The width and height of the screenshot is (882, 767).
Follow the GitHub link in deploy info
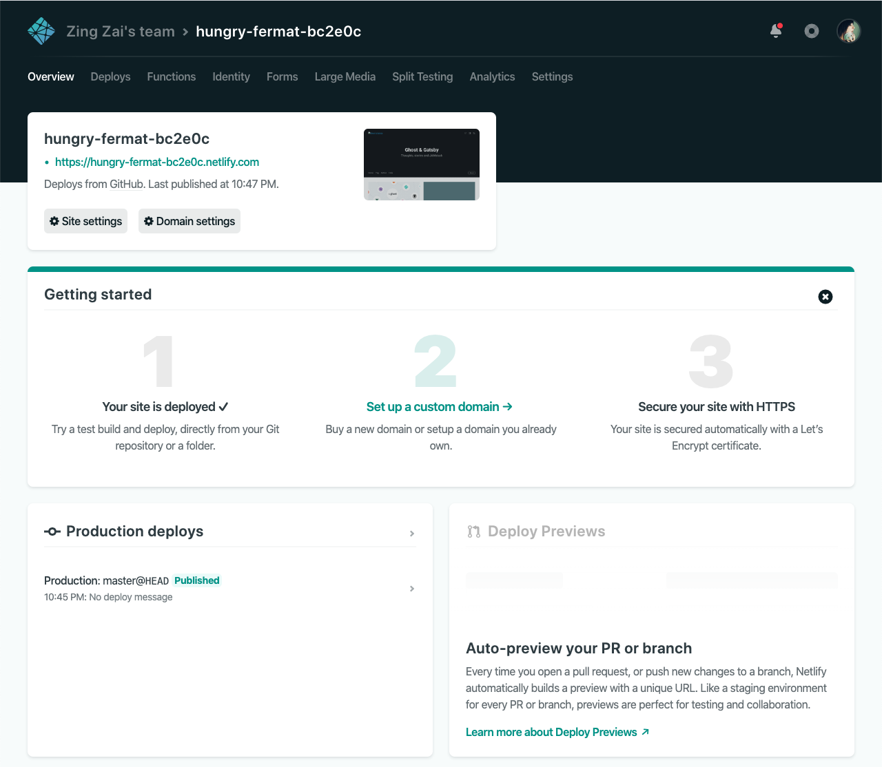point(127,184)
